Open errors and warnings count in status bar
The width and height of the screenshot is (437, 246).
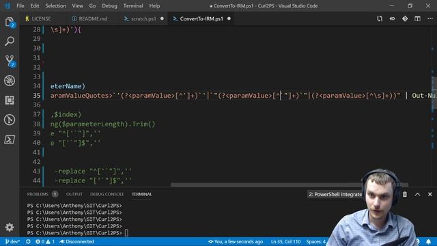point(45,241)
